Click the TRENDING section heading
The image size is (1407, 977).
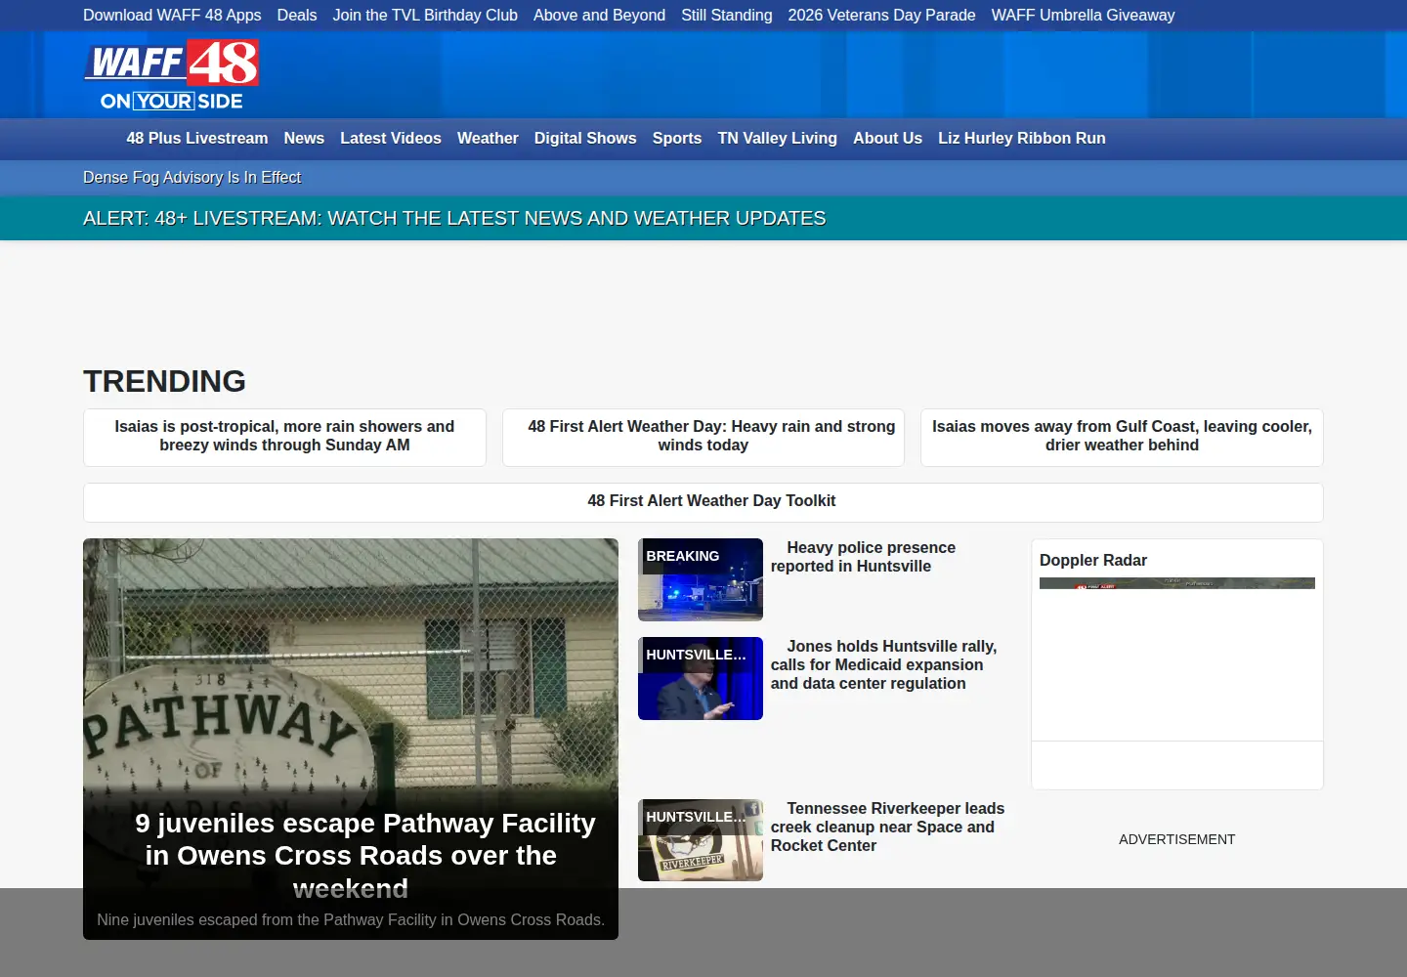164,381
